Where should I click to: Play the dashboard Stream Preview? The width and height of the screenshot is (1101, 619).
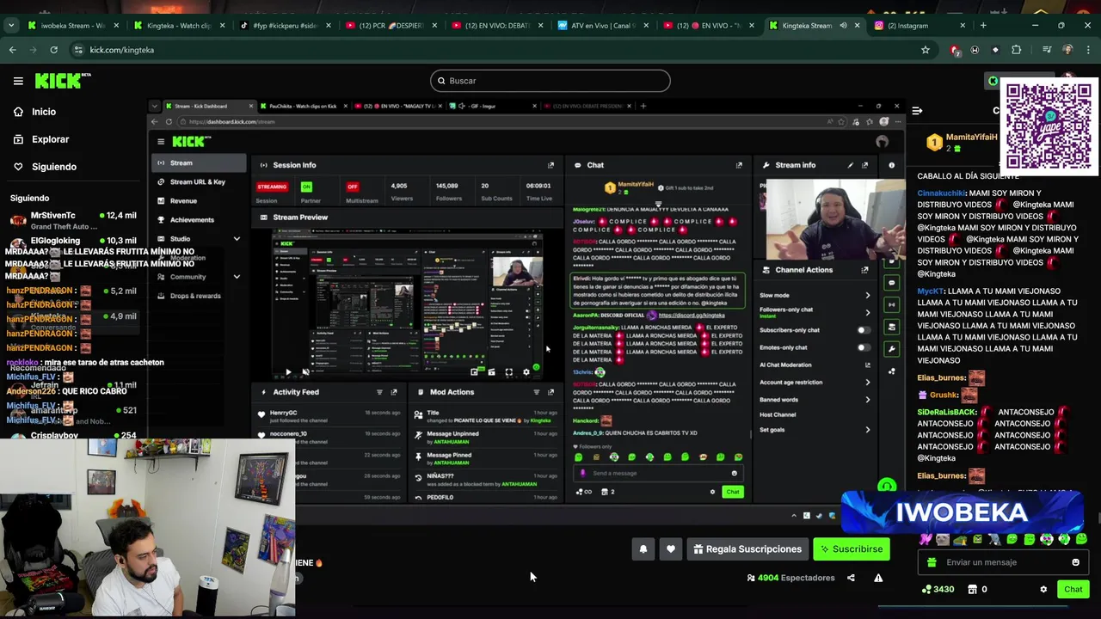coord(288,372)
